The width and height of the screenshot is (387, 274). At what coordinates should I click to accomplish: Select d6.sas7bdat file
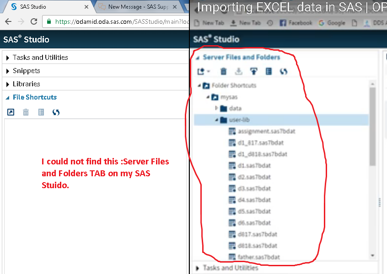(254, 223)
